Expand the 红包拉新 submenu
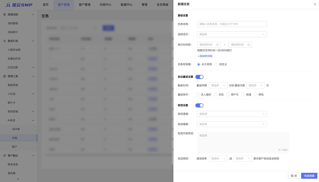This screenshot has width=319, height=182. [x=33, y=67]
